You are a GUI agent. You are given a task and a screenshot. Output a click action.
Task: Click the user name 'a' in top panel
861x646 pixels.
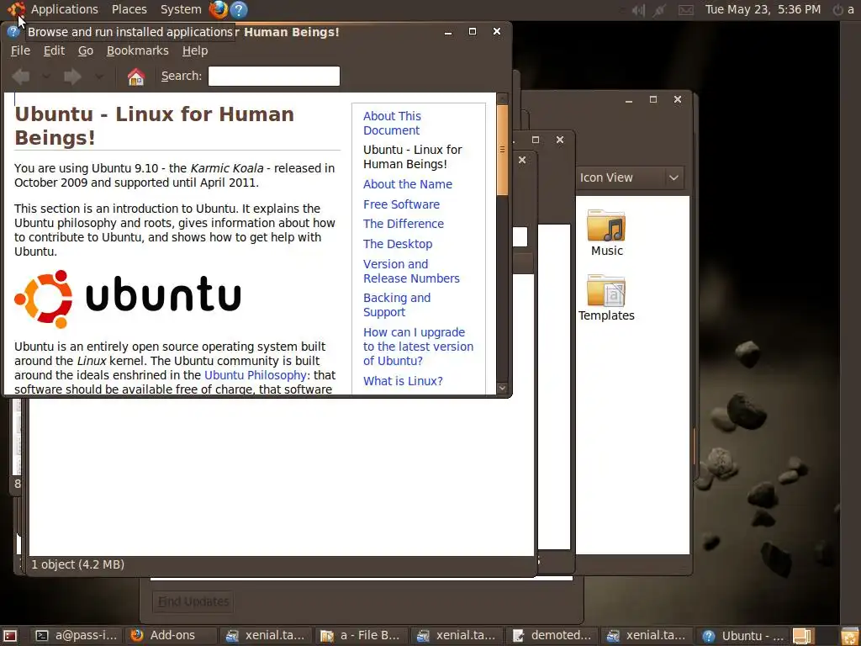[x=851, y=10]
